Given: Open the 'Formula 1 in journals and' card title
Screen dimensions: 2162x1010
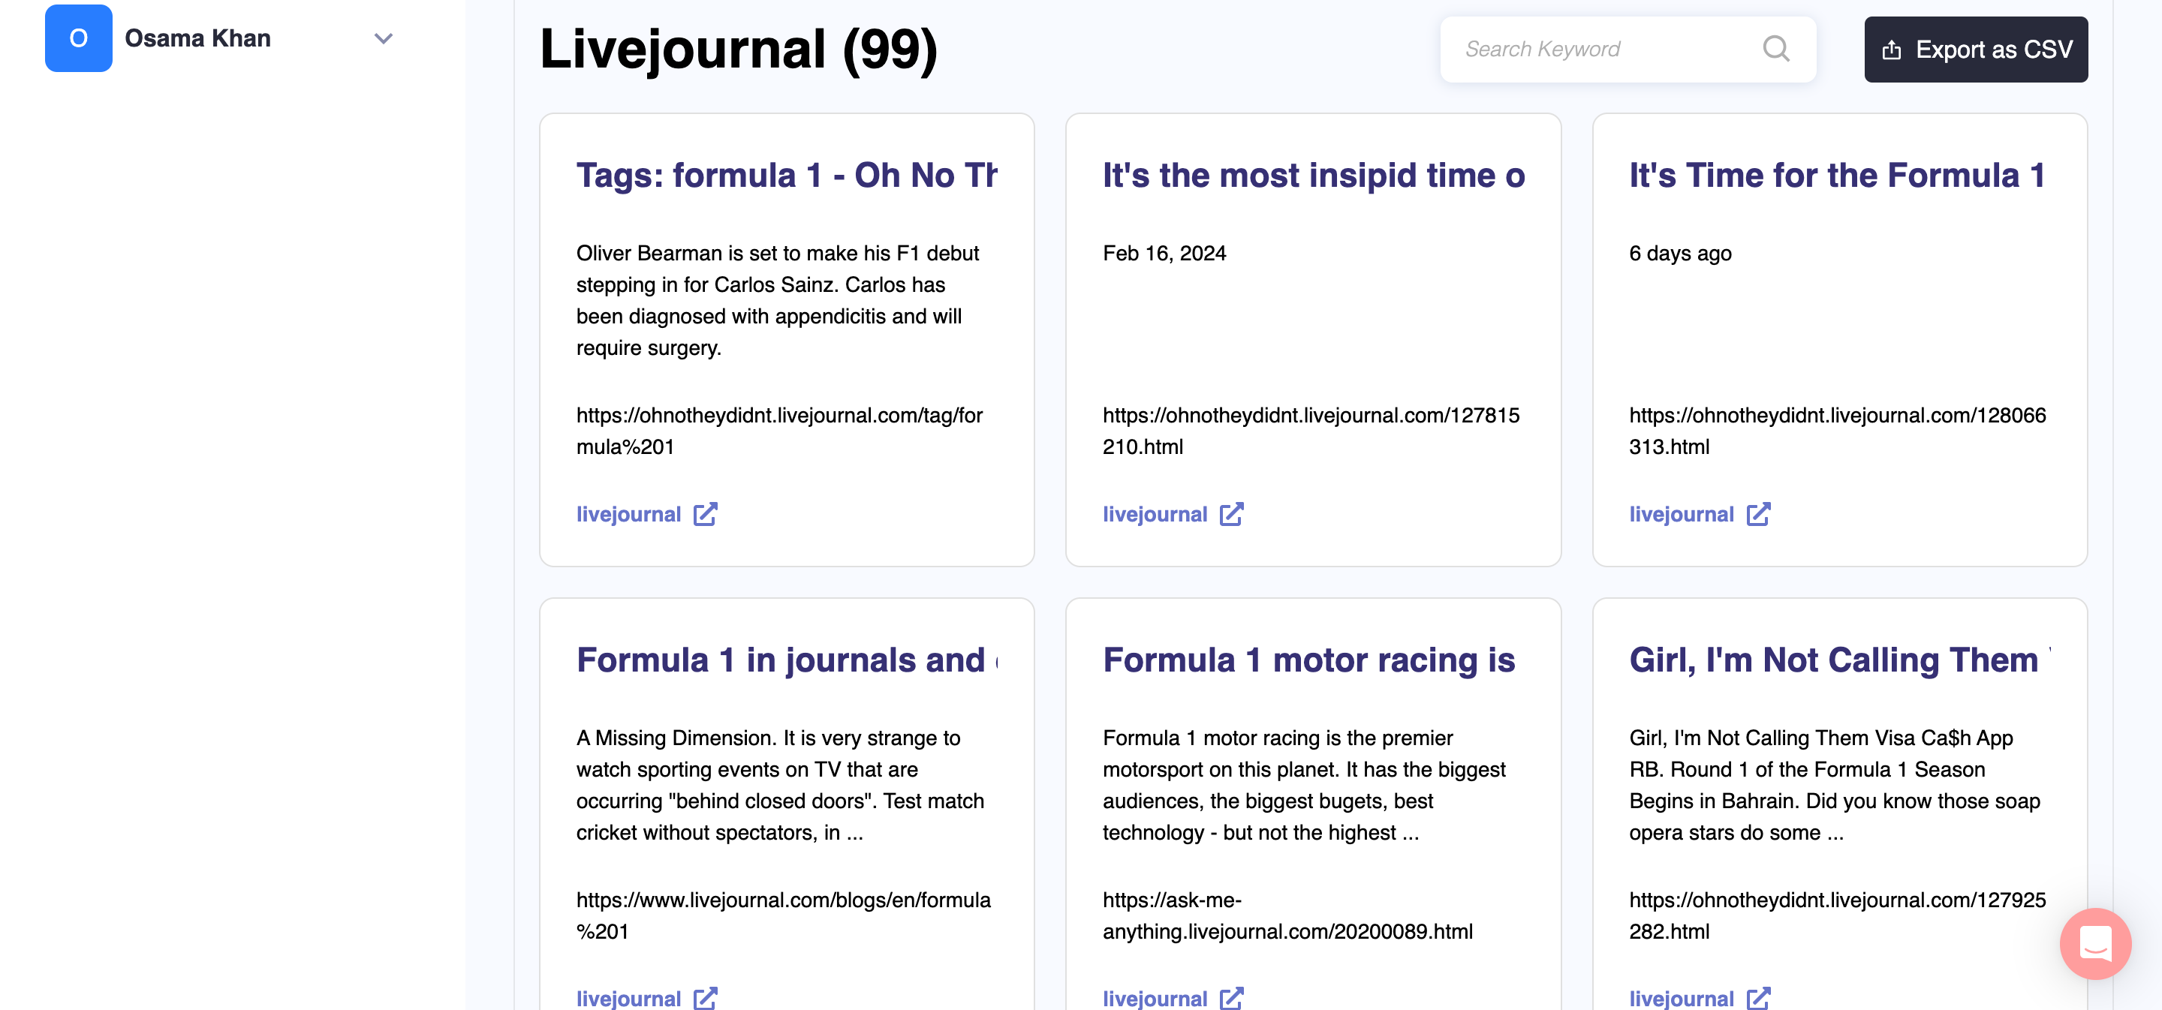Looking at the screenshot, I should [787, 660].
